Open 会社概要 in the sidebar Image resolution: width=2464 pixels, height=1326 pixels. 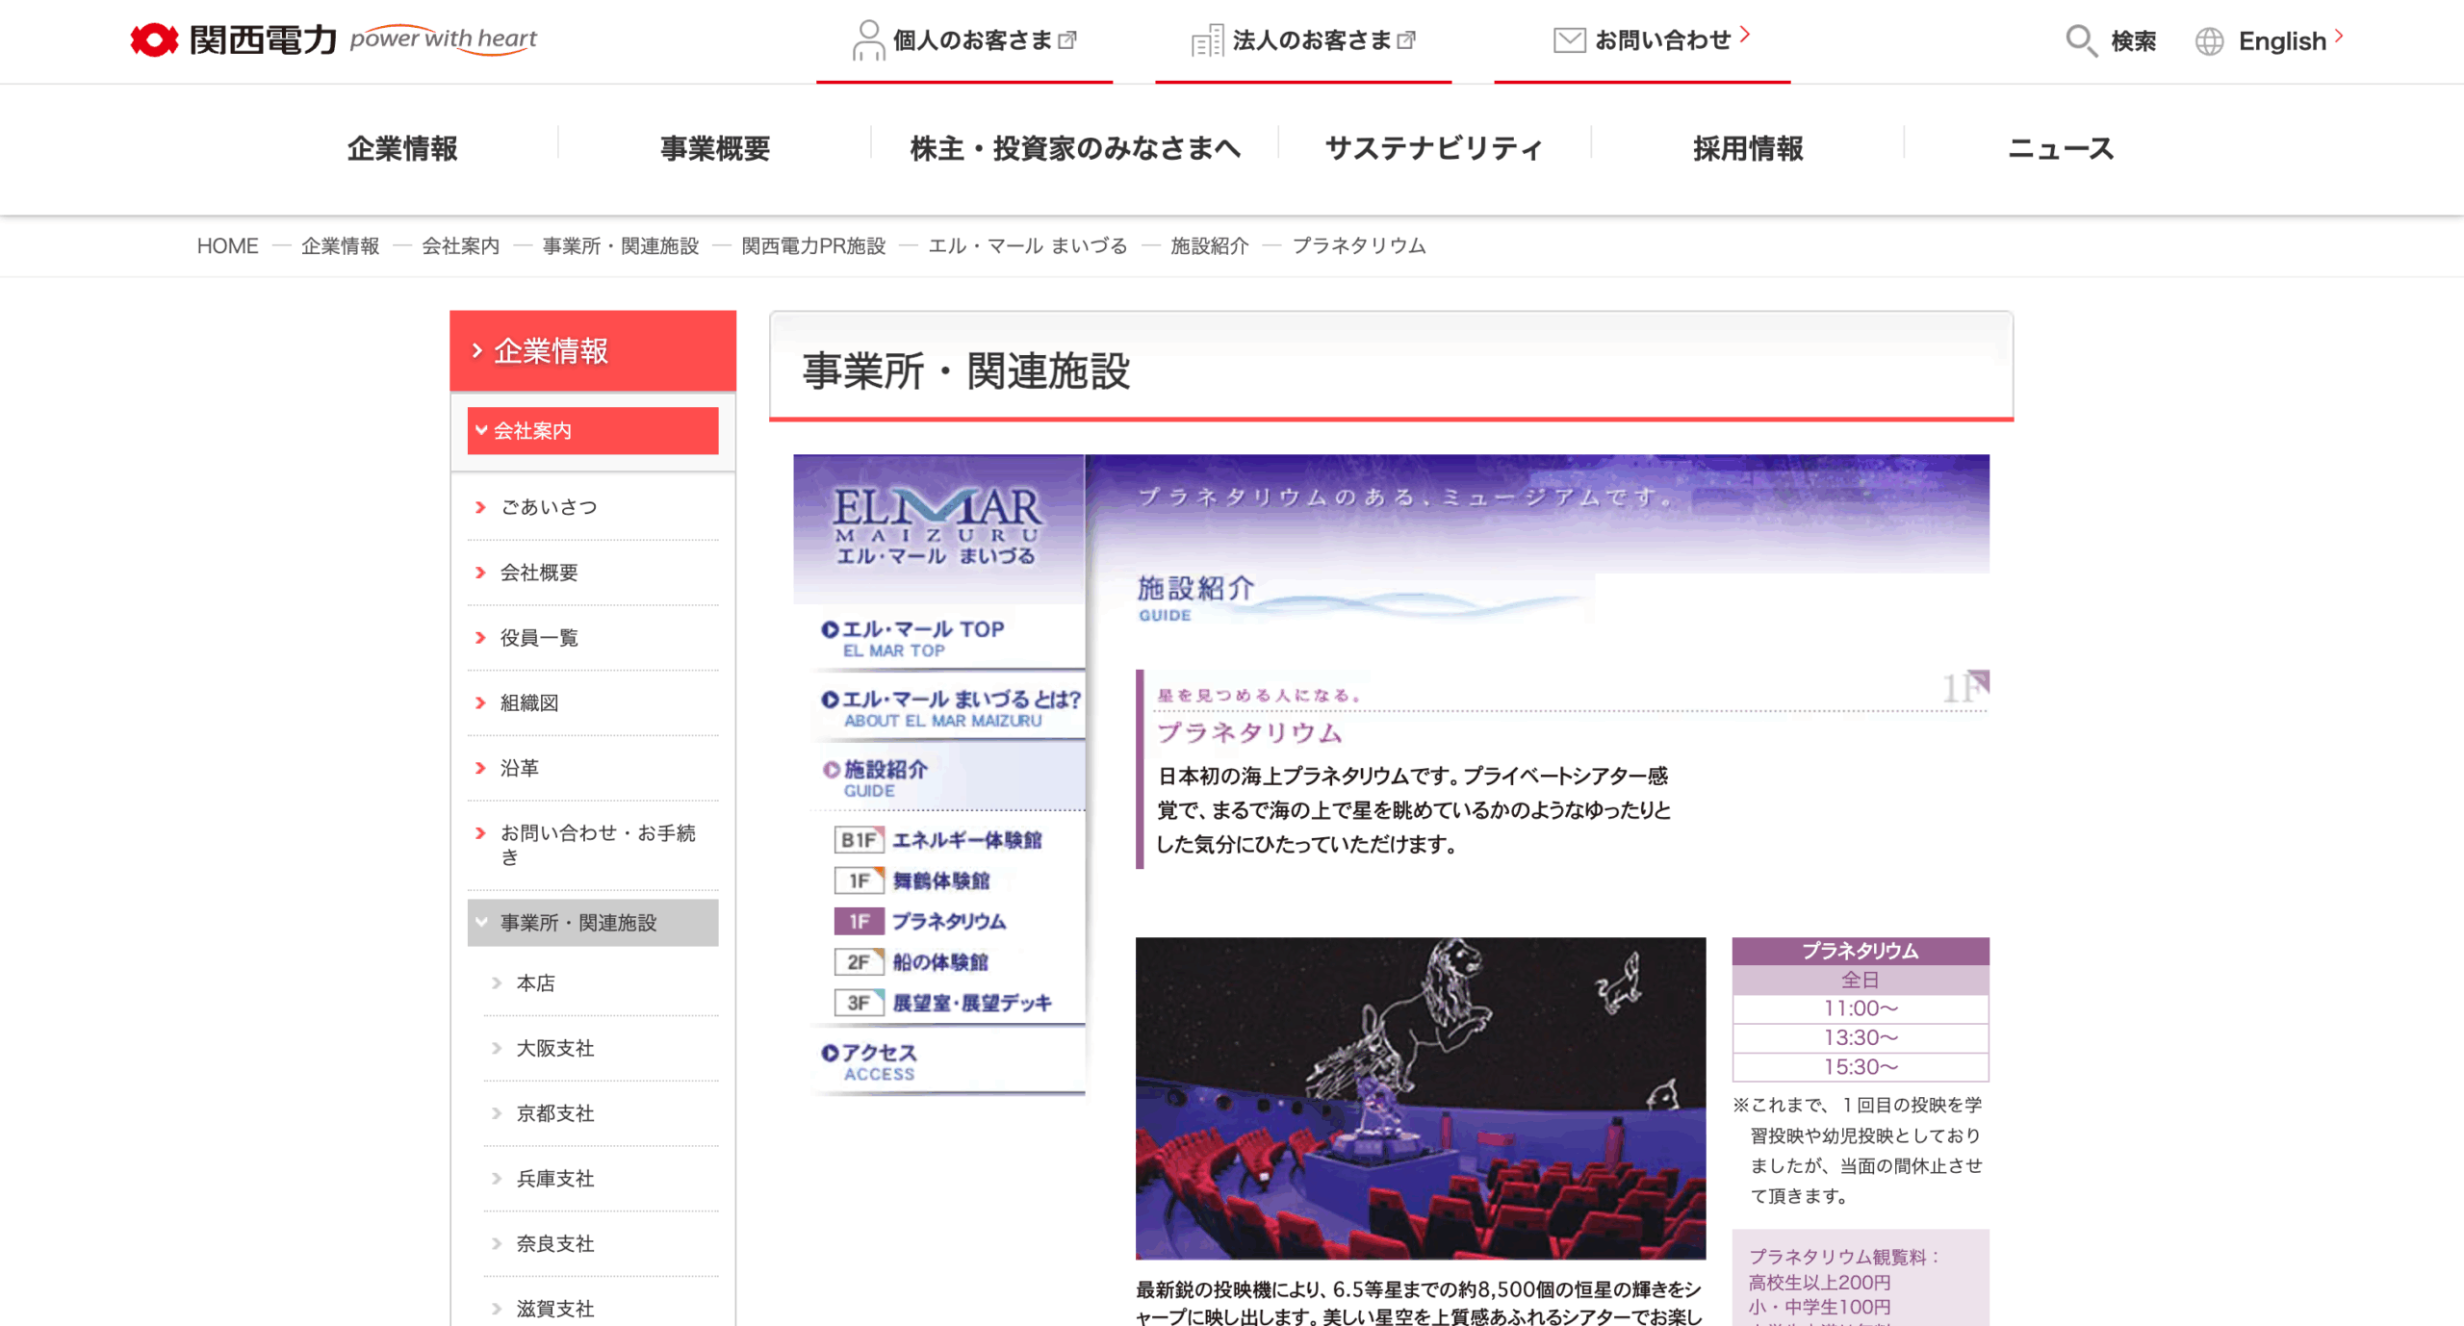[539, 573]
